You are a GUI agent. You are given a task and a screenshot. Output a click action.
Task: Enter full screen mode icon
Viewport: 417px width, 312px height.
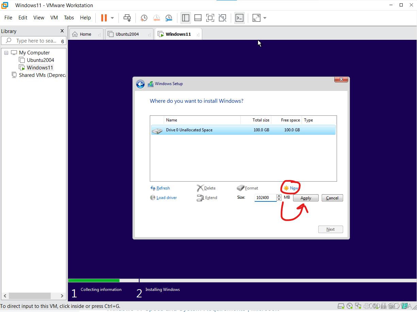(210, 18)
